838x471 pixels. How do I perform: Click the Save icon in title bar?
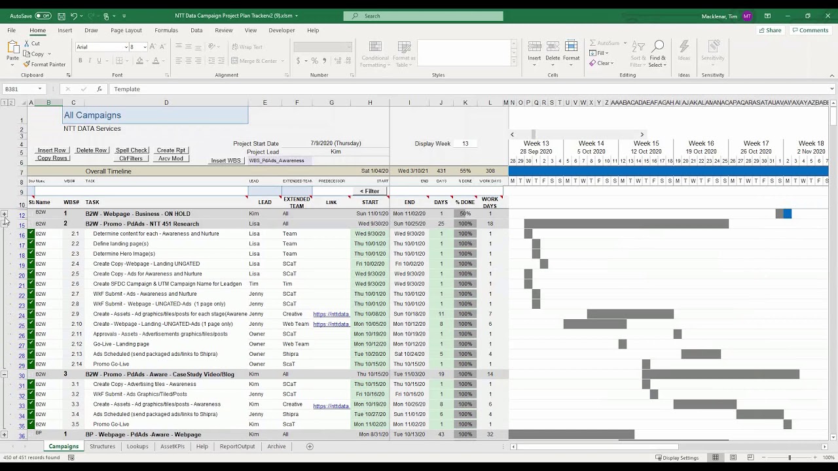coord(62,16)
